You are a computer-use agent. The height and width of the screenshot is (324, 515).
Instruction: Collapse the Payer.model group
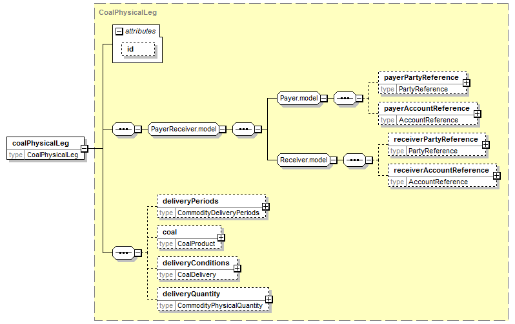[x=324, y=98]
